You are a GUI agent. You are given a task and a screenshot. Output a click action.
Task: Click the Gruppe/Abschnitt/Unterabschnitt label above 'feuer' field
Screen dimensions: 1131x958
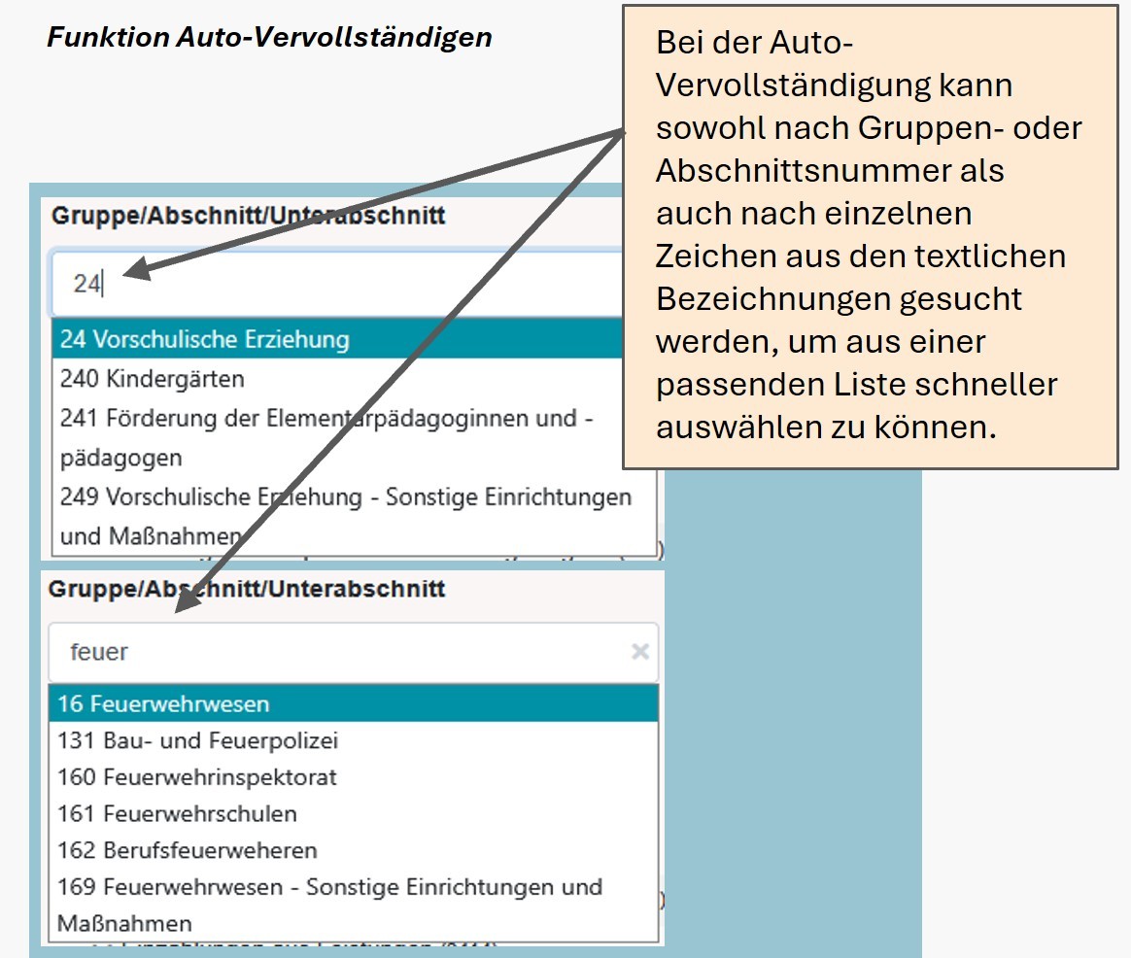coord(247,589)
